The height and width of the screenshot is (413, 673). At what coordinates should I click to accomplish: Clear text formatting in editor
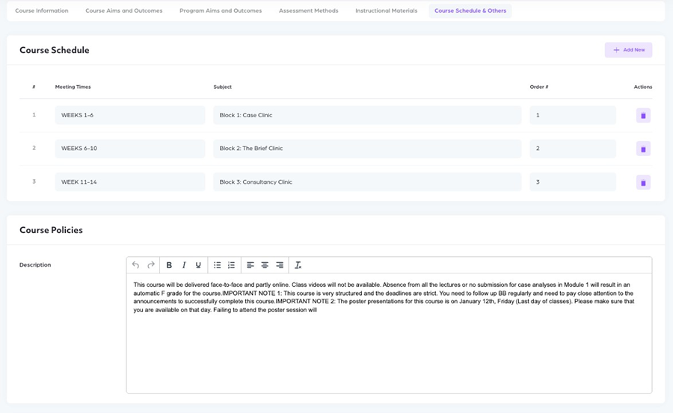[x=298, y=265]
